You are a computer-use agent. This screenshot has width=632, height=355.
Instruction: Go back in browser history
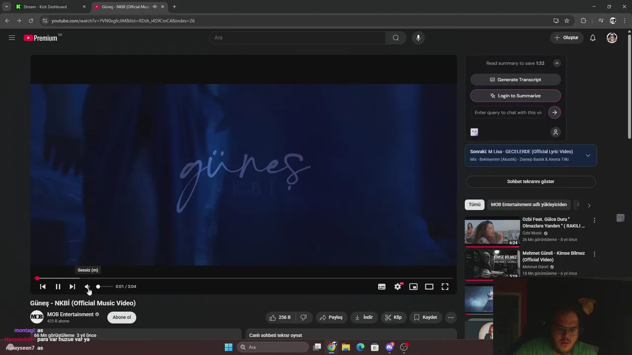point(7,21)
